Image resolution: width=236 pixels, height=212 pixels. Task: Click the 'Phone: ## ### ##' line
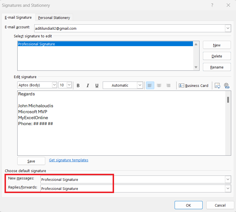pos(36,124)
